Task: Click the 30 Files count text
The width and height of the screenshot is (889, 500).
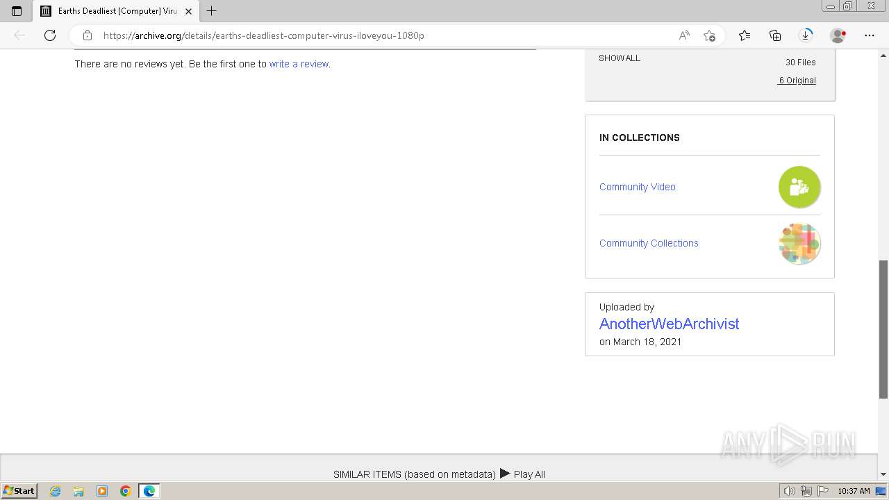Action: click(801, 62)
